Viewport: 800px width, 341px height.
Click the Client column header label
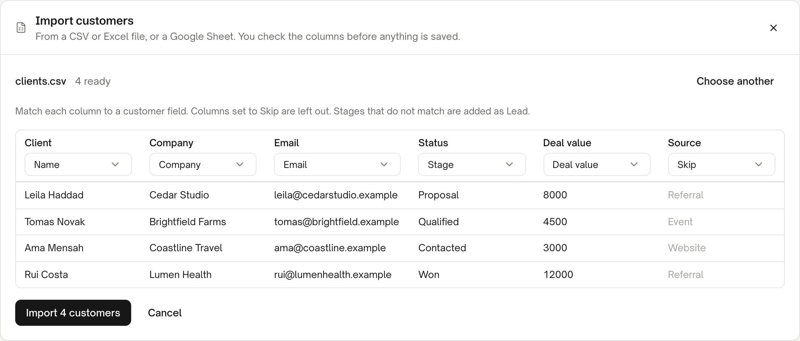pyautogui.click(x=38, y=143)
